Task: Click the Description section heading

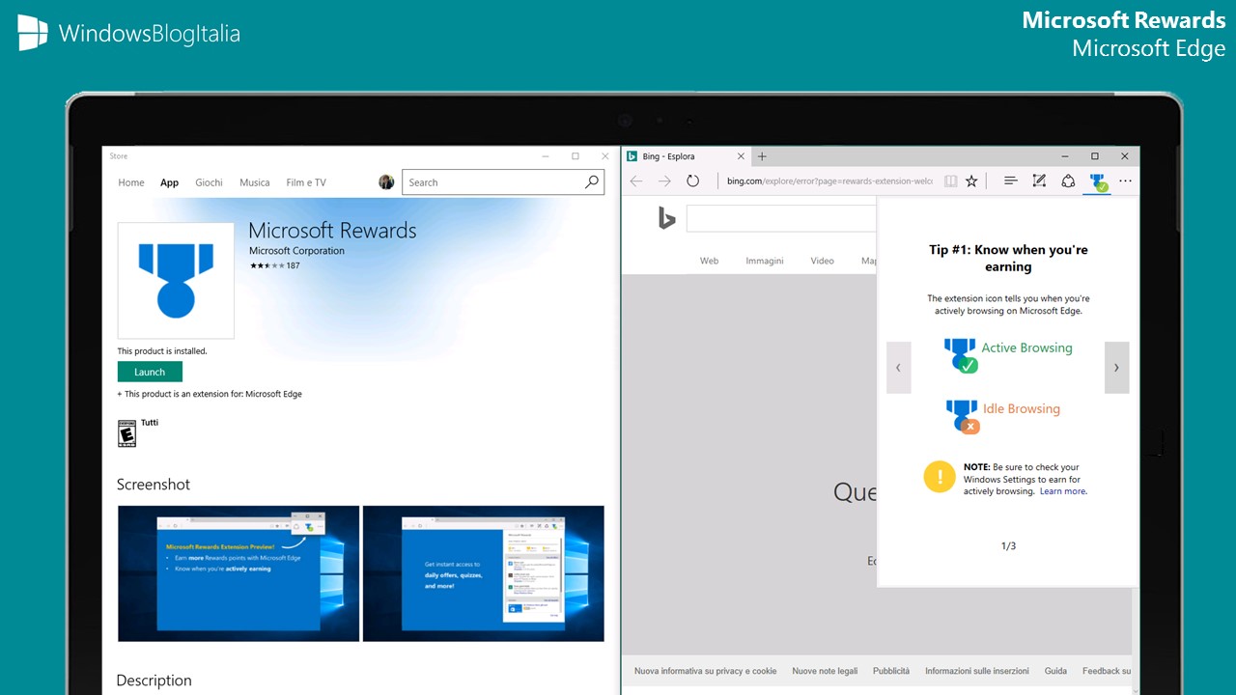Action: click(154, 681)
